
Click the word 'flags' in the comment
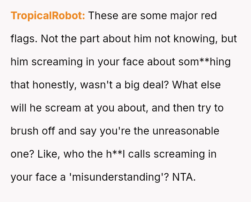click(23, 39)
